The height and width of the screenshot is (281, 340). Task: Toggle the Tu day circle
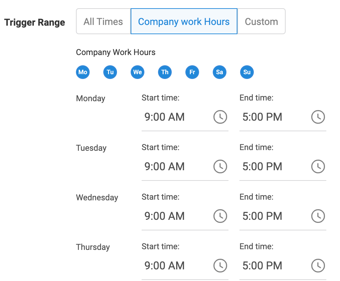[110, 72]
